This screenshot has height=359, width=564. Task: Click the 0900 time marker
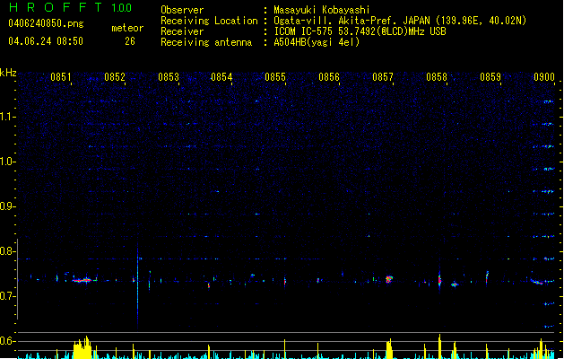pos(544,77)
